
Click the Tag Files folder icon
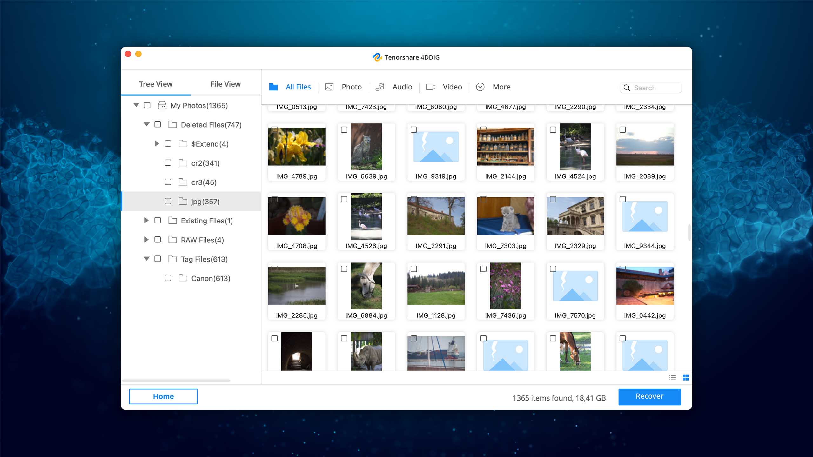172,259
